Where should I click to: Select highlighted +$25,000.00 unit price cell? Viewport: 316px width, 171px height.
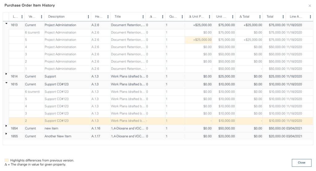tap(198, 40)
